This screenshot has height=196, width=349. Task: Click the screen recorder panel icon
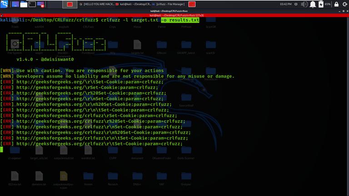(41, 4)
